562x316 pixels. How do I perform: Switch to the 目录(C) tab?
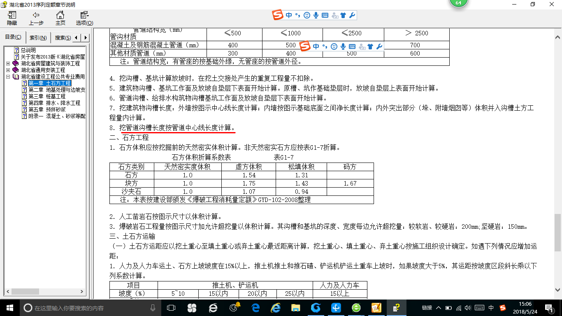[14, 37]
